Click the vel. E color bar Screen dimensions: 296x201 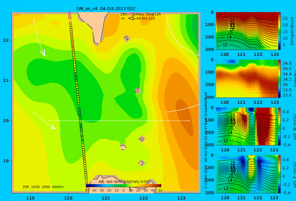(x=279, y=174)
